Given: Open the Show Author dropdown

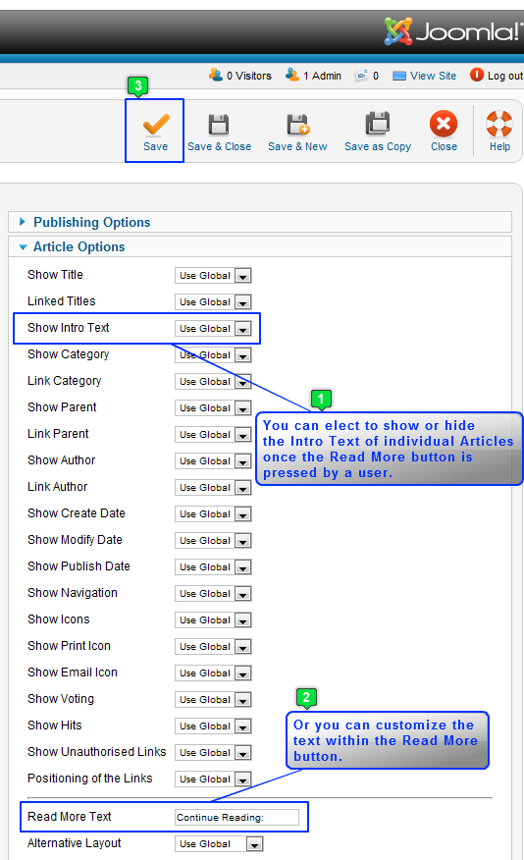Looking at the screenshot, I should tap(213, 460).
